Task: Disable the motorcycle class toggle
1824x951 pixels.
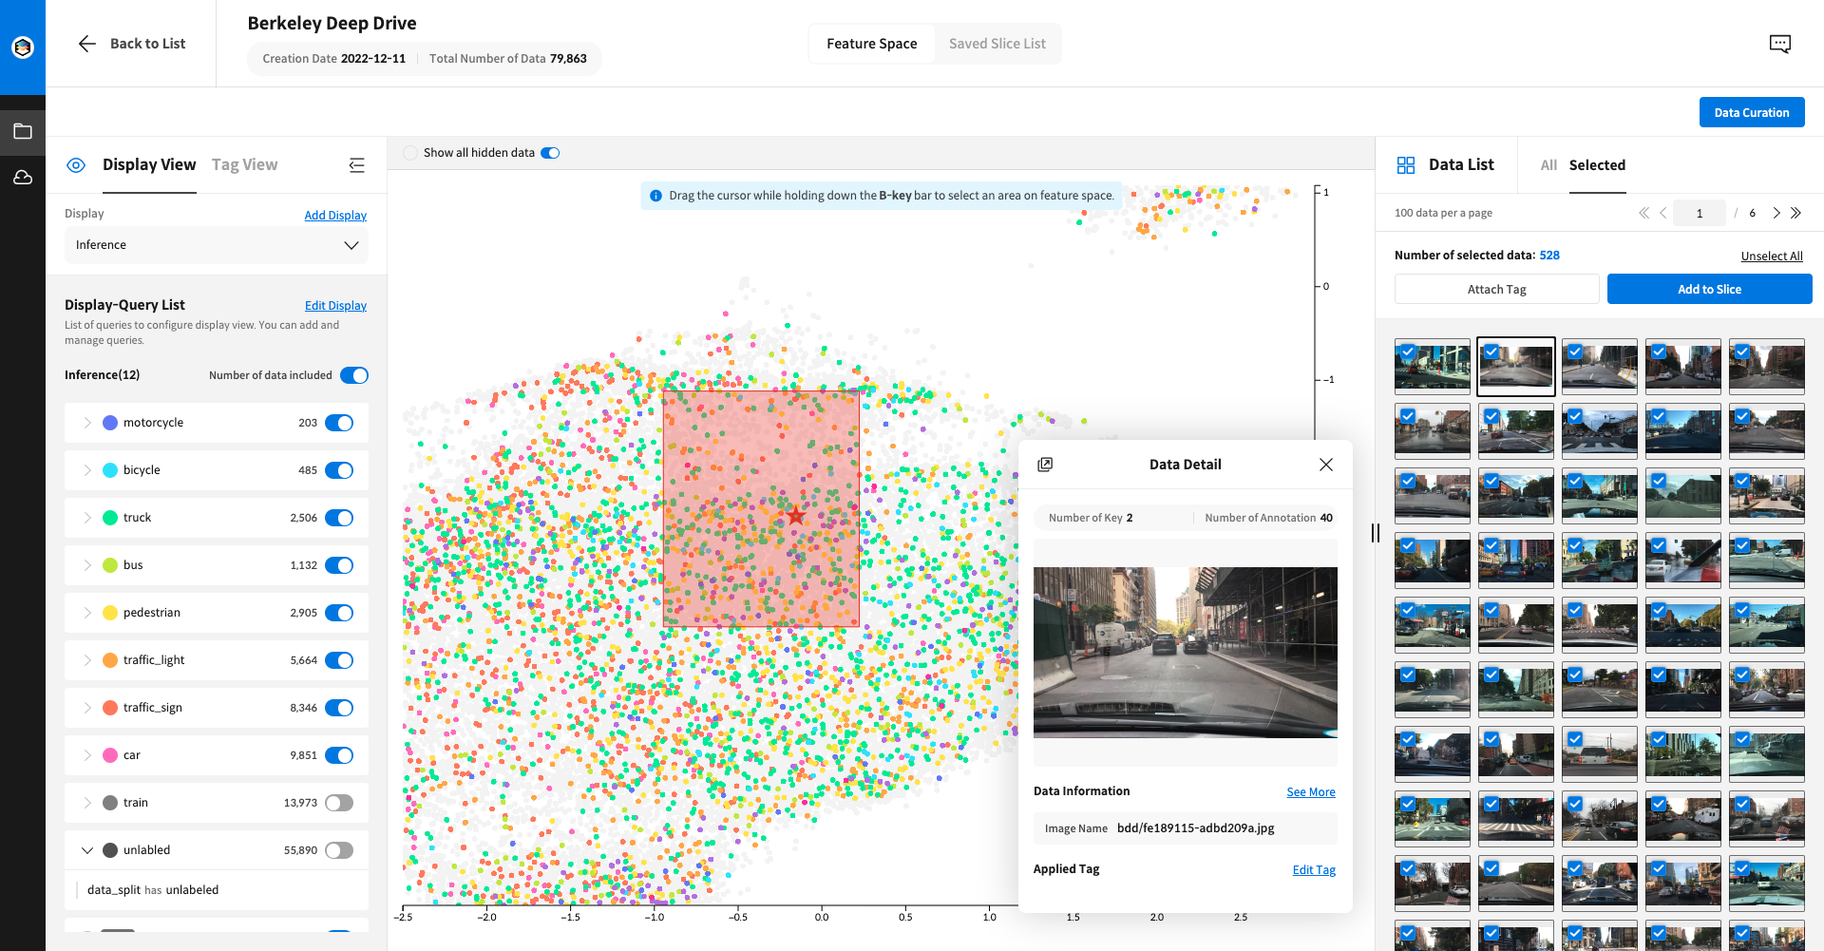Action: pos(339,423)
